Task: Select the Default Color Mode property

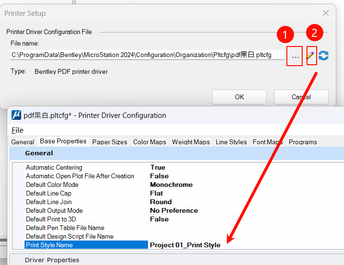Action: (86, 184)
